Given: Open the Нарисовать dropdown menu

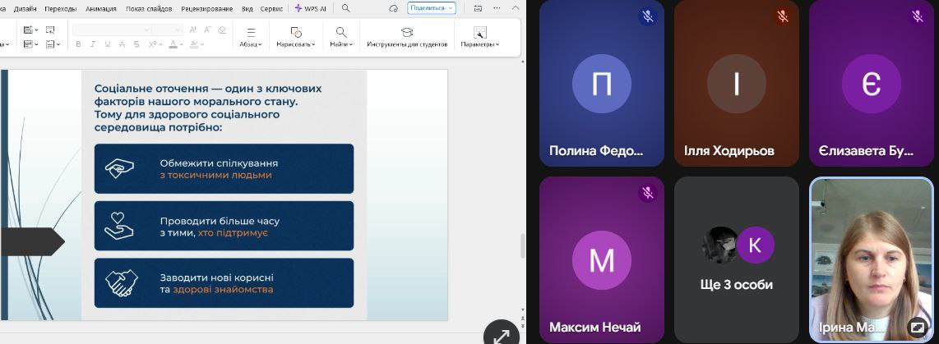Looking at the screenshot, I should pyautogui.click(x=295, y=44).
